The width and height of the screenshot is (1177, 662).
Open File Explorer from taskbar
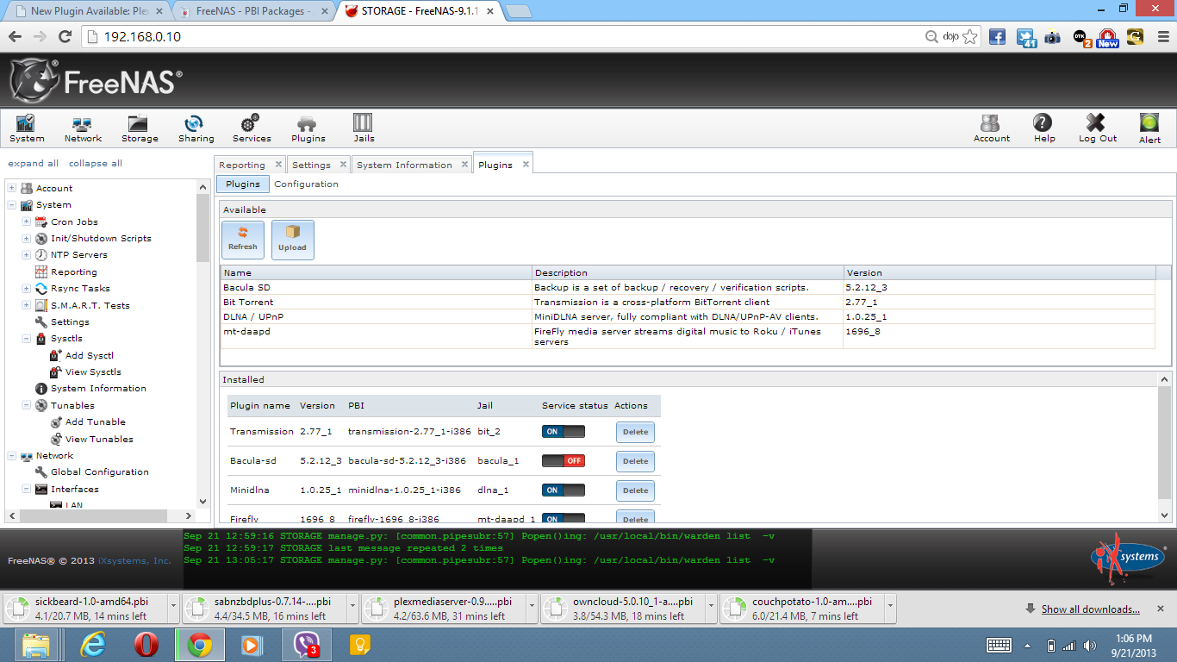37,645
